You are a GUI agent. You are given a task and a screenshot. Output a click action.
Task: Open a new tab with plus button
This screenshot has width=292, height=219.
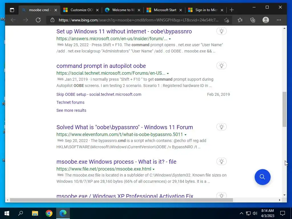pyautogui.click(x=232, y=10)
